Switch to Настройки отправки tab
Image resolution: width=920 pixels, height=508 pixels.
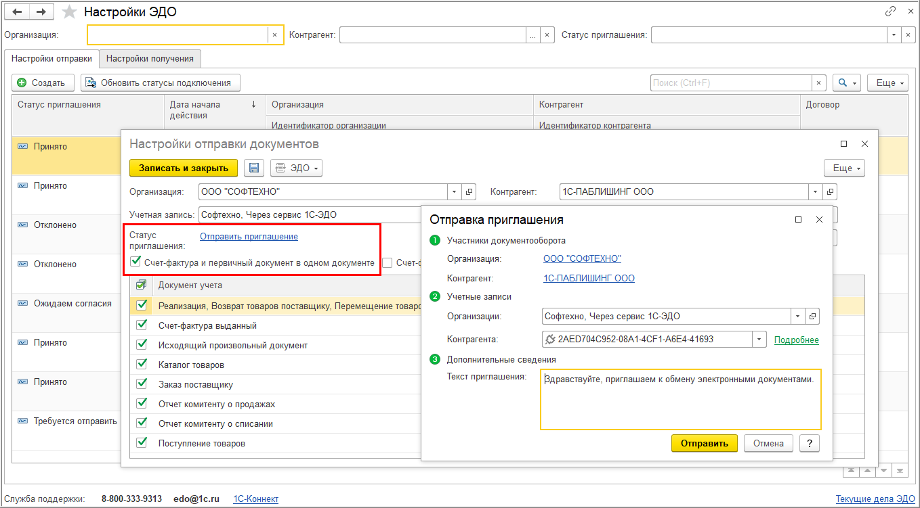click(x=52, y=59)
